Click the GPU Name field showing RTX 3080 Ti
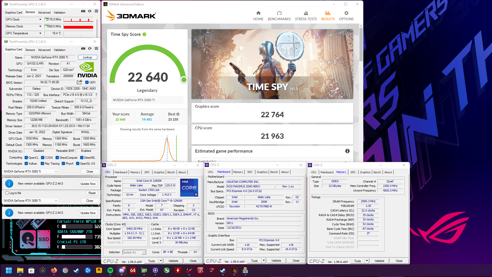Image resolution: width=492 pixels, height=277 pixels. coord(50,57)
